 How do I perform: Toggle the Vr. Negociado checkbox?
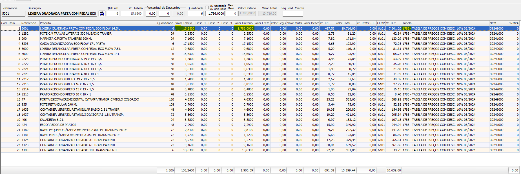click(207, 7)
